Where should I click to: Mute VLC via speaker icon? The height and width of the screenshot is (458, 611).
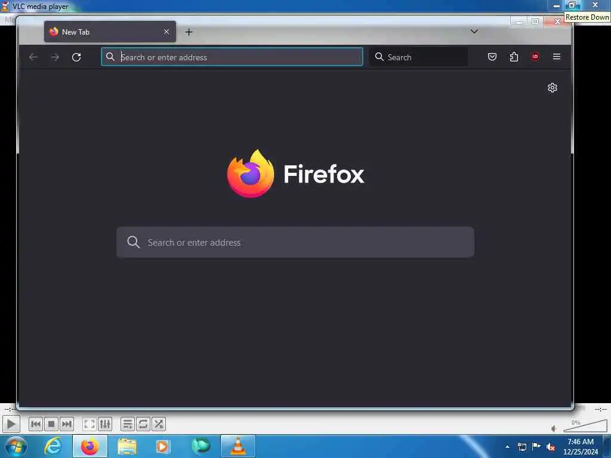coord(554,428)
